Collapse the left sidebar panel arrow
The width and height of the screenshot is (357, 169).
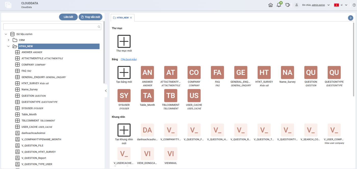coord(106,91)
